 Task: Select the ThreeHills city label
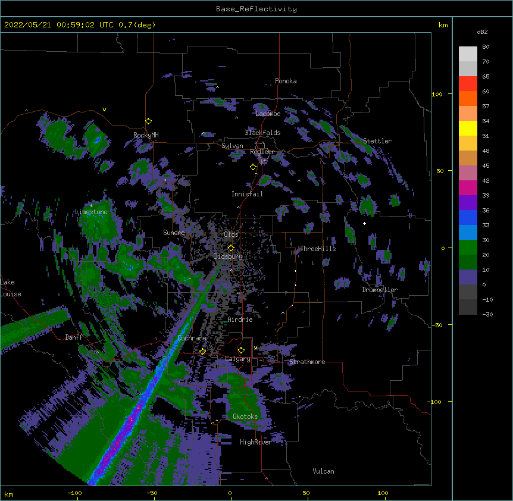point(318,249)
